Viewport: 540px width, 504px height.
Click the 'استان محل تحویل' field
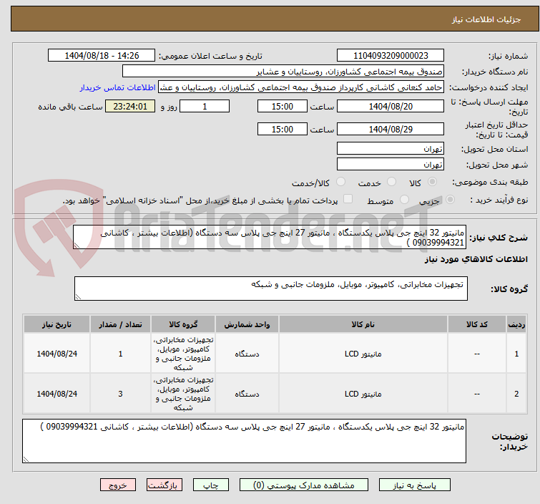pyautogui.click(x=390, y=149)
